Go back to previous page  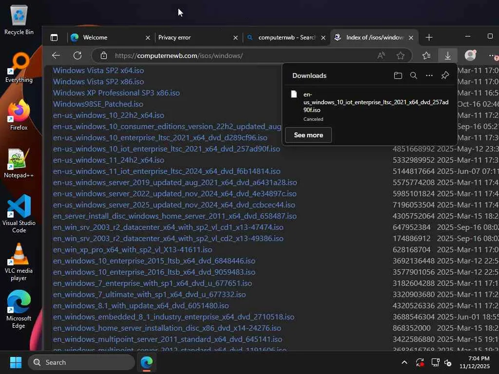56,56
